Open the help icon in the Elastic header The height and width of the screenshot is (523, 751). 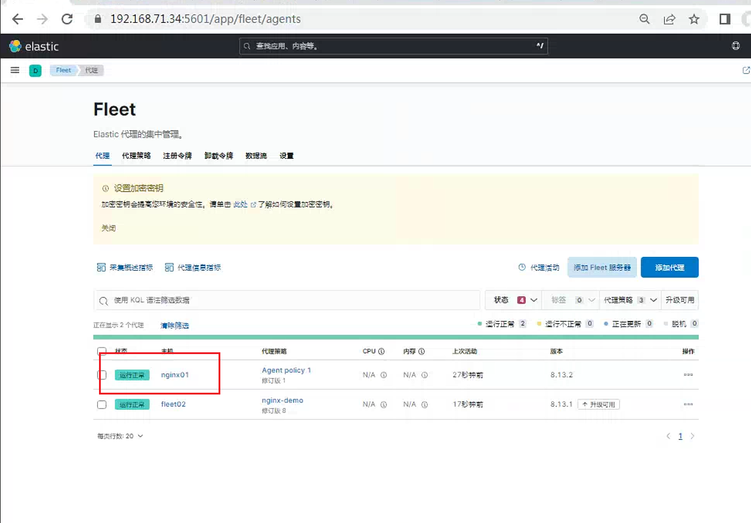pyautogui.click(x=735, y=46)
